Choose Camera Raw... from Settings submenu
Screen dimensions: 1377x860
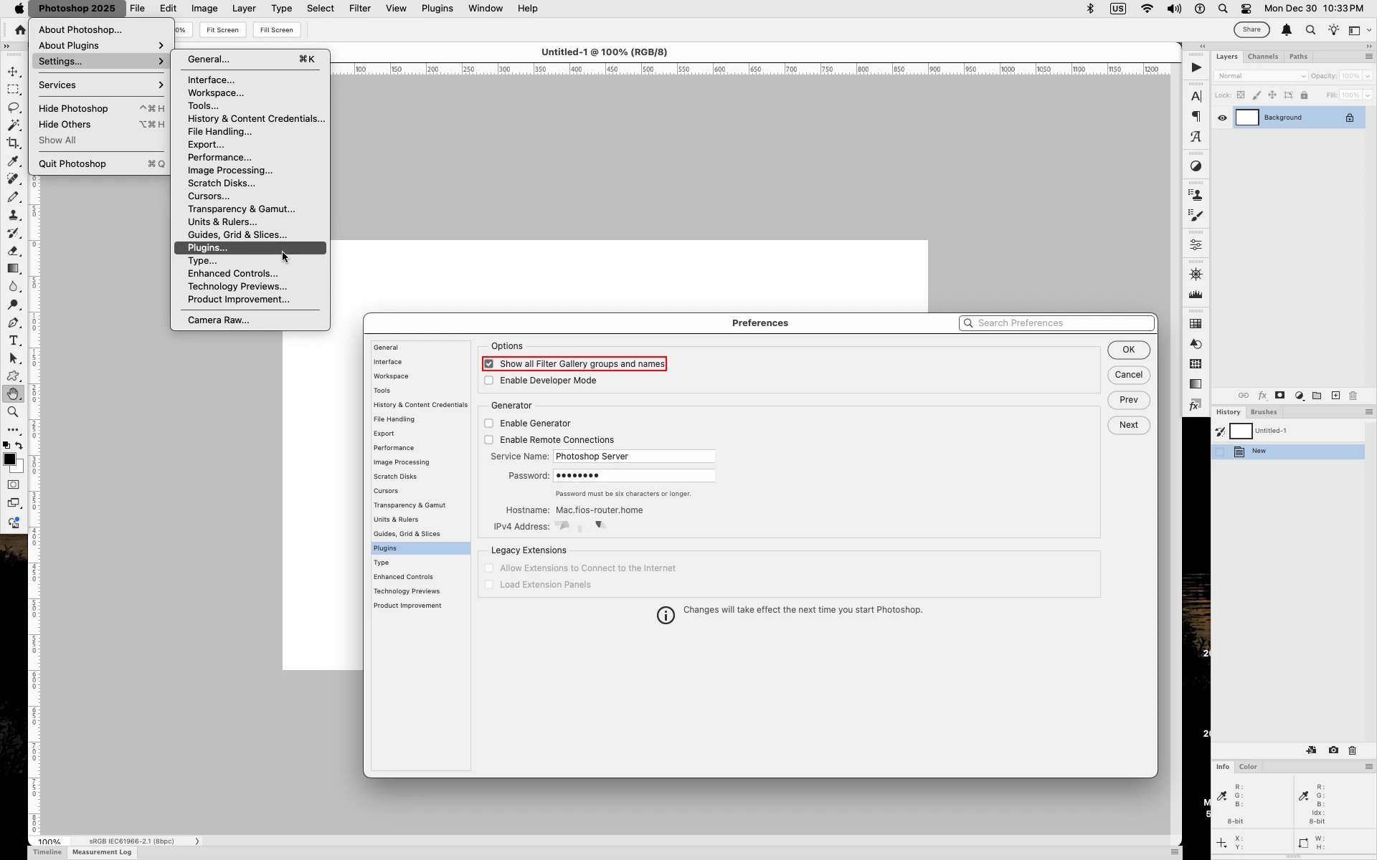pyautogui.click(x=218, y=320)
